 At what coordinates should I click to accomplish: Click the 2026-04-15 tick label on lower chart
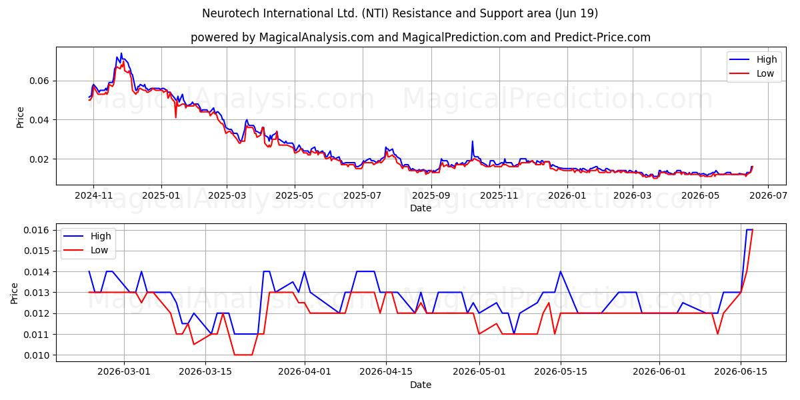[386, 373]
